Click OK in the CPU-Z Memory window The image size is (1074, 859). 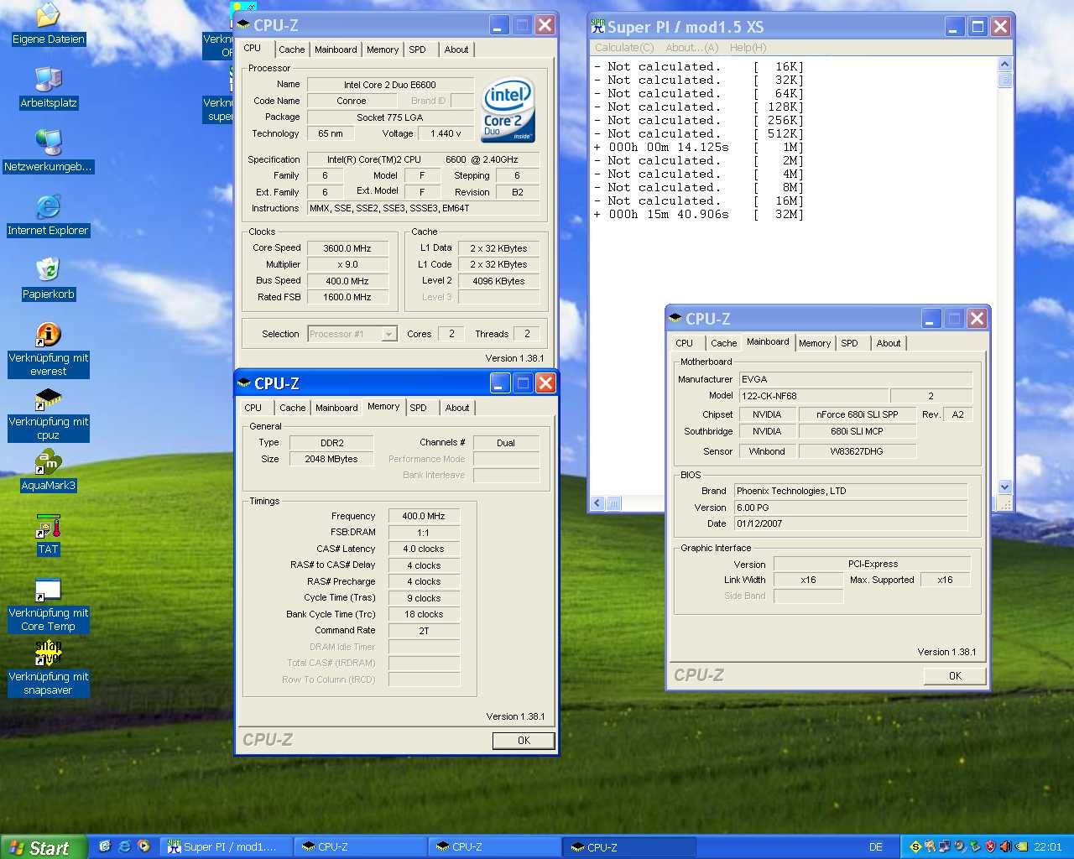click(524, 741)
